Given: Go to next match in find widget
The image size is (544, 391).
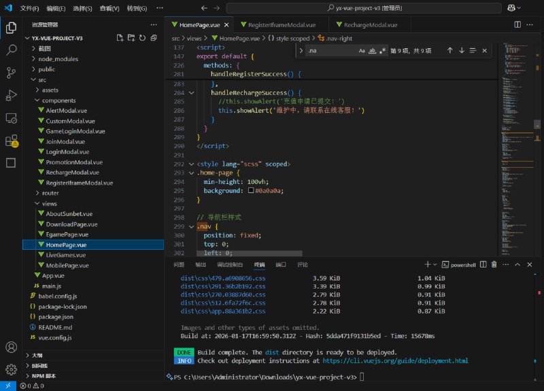Looking at the screenshot, I should pos(462,50).
